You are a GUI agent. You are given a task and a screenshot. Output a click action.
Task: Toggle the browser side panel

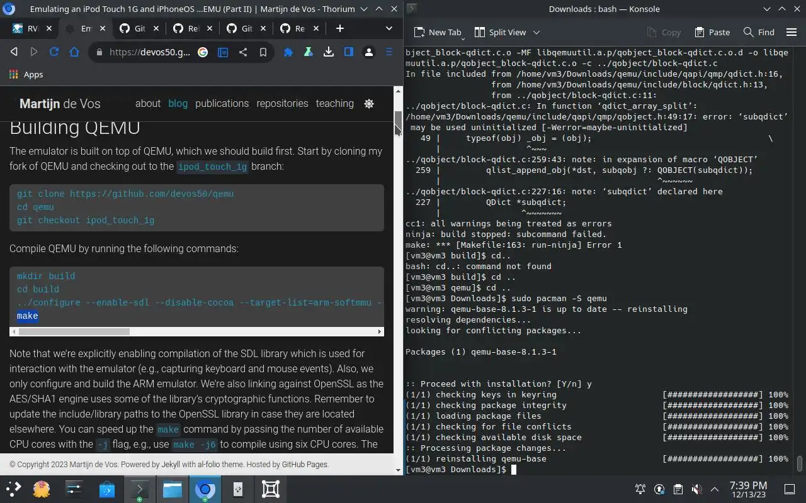point(349,52)
